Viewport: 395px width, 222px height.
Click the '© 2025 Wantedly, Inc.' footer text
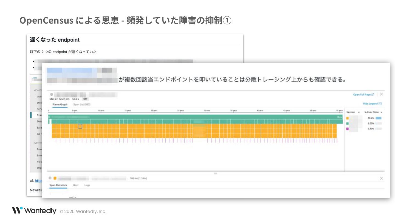click(x=83, y=211)
